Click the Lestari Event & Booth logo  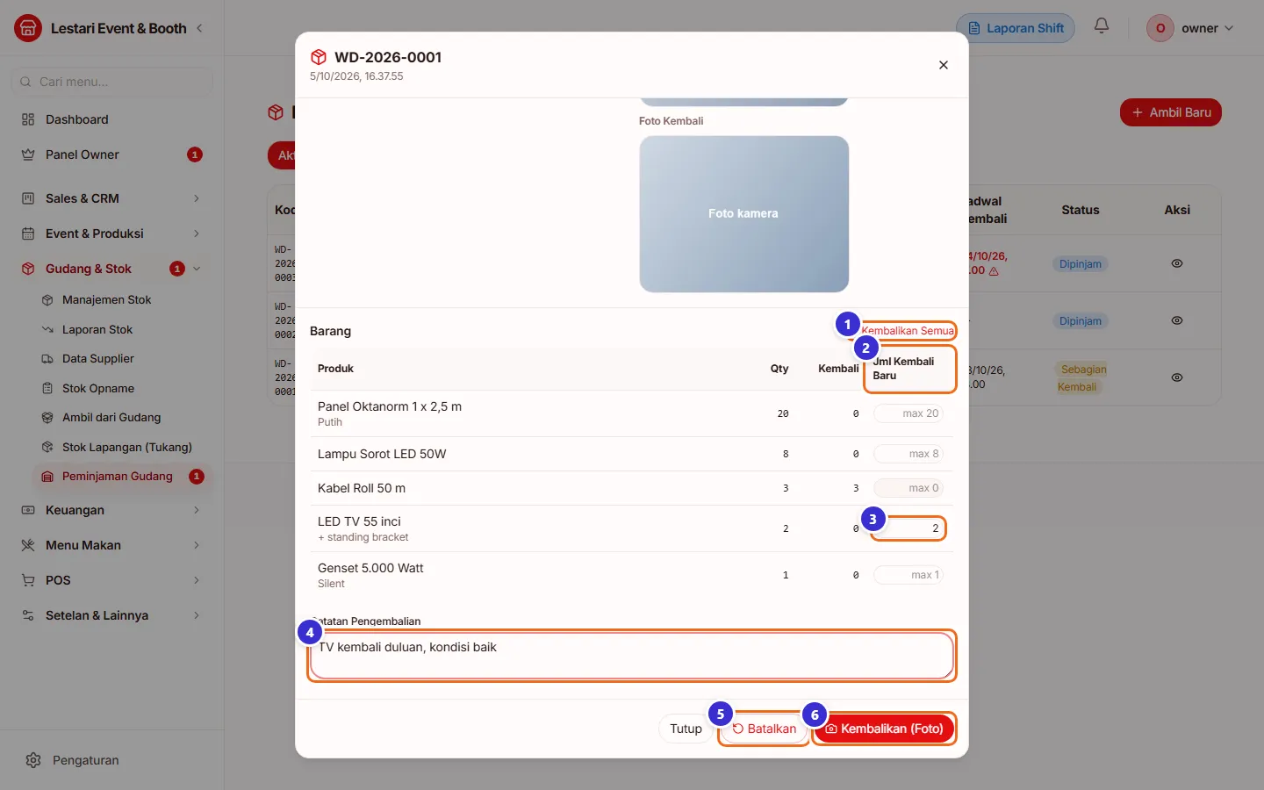coord(28,28)
